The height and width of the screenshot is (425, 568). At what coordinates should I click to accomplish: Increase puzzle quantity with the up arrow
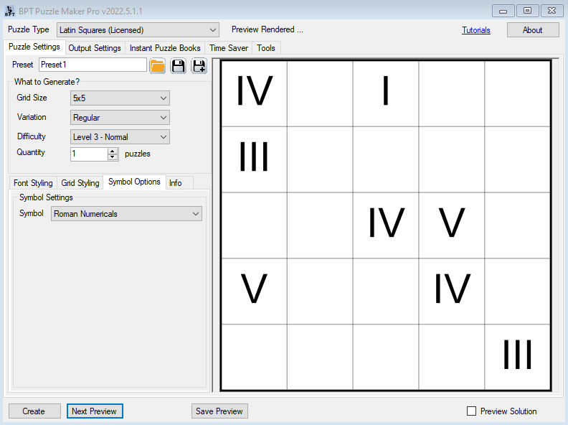[112, 151]
